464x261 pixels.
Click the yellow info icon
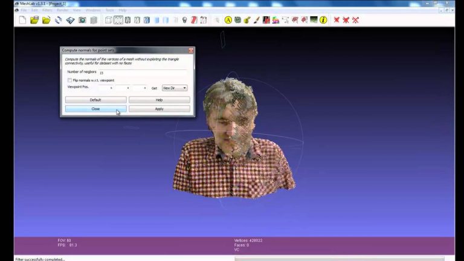[323, 20]
